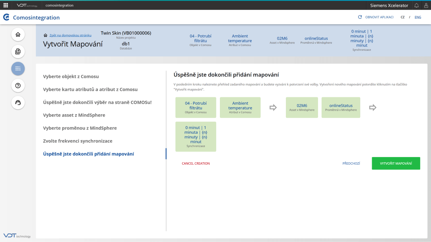431x242 pixels.
Task: Click Obnovit aplikaci refresh button
Action: click(376, 17)
